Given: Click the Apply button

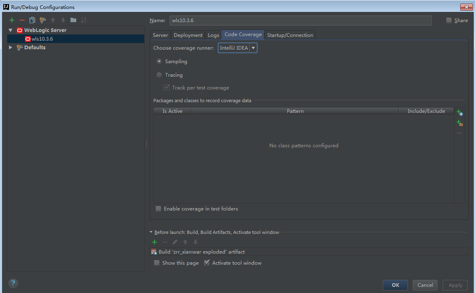Looking at the screenshot, I should click(455, 285).
